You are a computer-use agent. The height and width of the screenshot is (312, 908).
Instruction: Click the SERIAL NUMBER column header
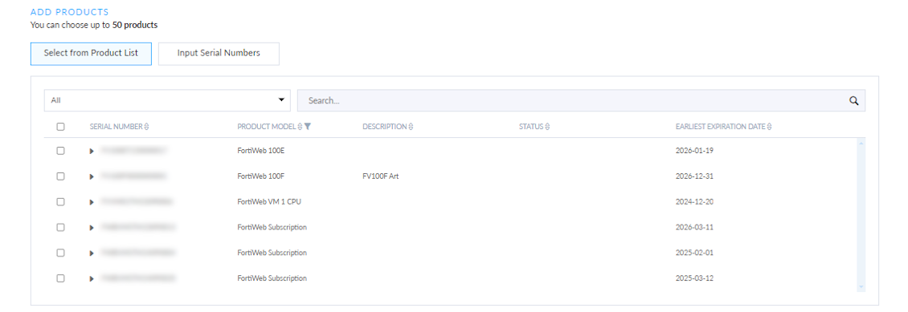point(116,127)
